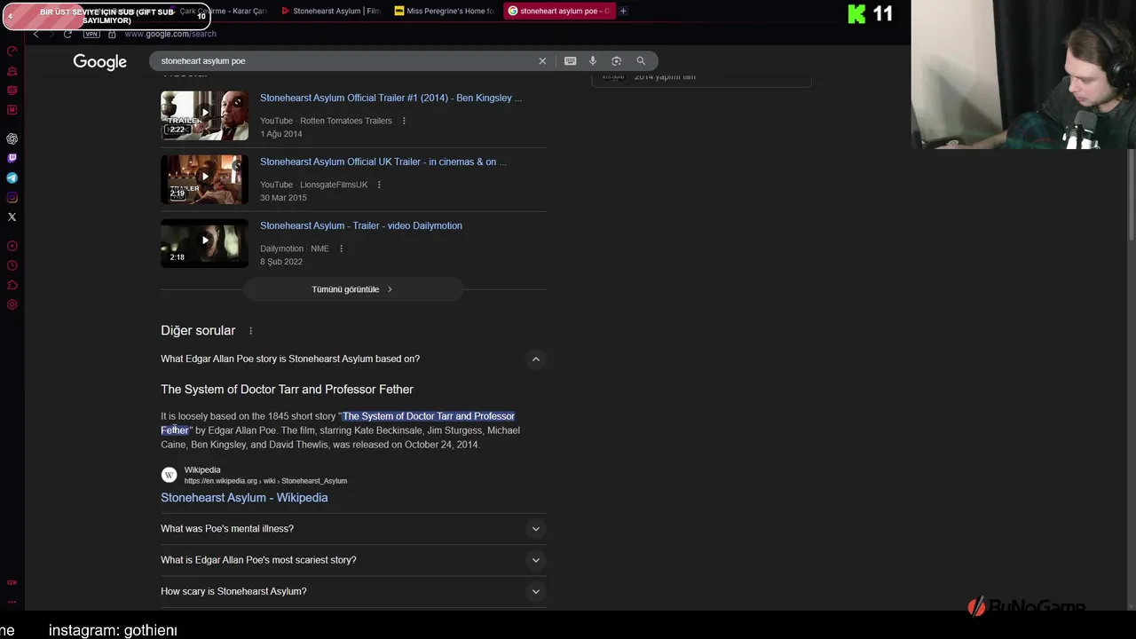Open options dots next to LionsgateFilmsUK
This screenshot has height=639, width=1136.
click(x=379, y=185)
